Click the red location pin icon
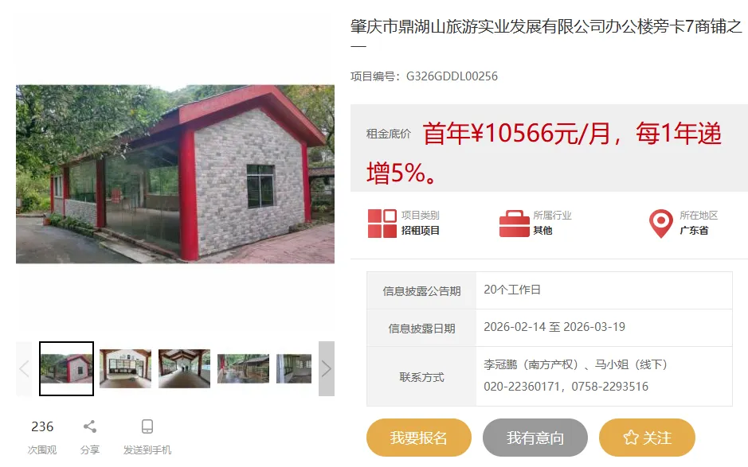 tap(660, 224)
